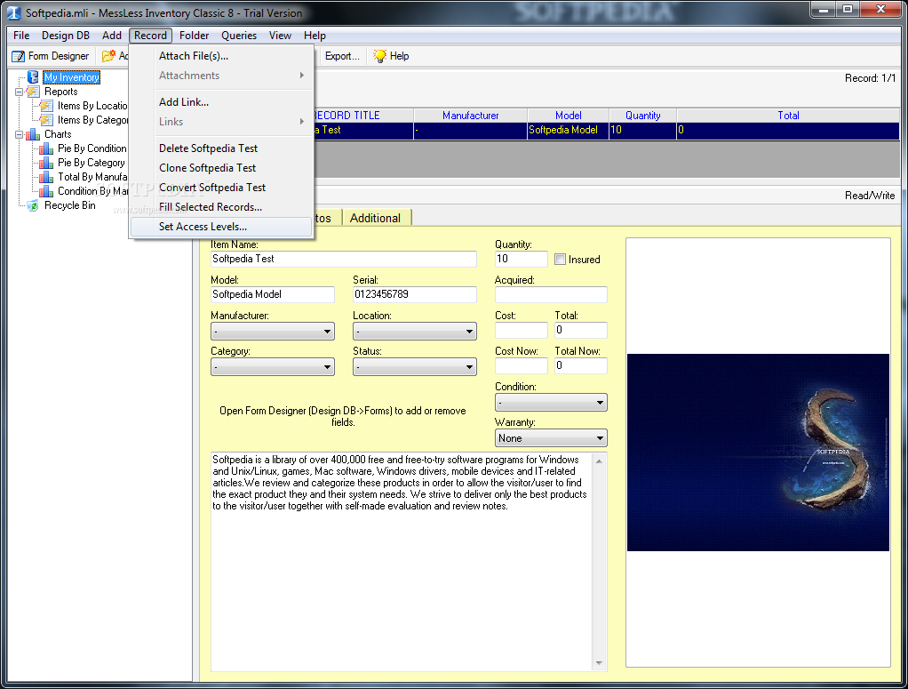This screenshot has height=689, width=908.
Task: Open the Queries menu
Action: [x=239, y=36]
